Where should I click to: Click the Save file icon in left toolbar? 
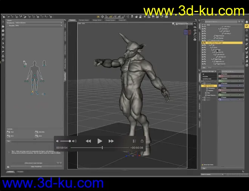[3, 35]
